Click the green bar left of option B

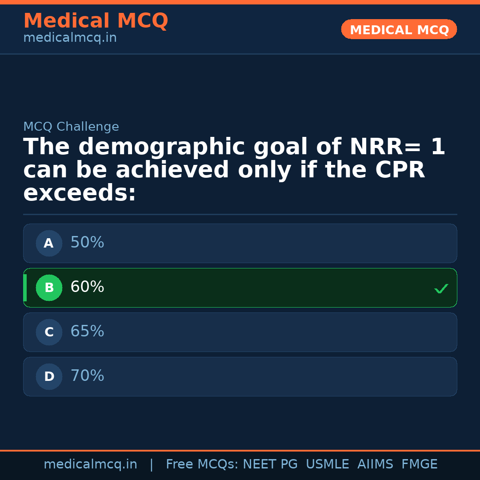(25, 288)
